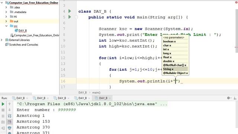Expand the .metadata folder
This screenshot has height=134, width=238.
point(6,12)
